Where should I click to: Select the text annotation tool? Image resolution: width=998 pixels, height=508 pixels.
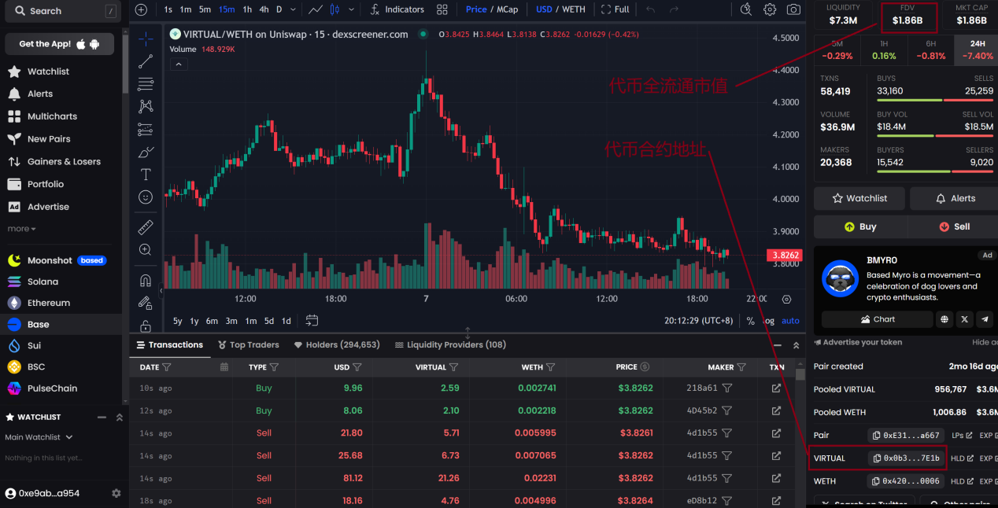tap(146, 174)
